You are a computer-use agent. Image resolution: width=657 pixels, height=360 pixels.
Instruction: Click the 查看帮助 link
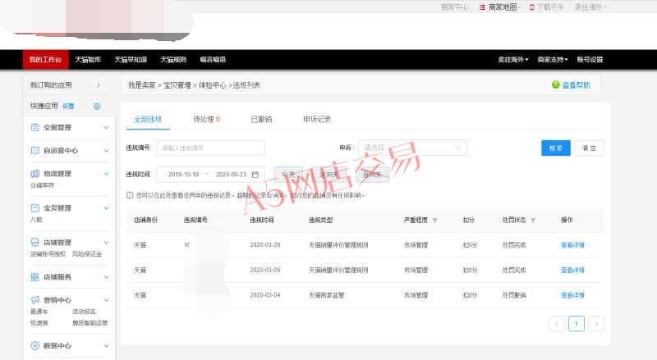tap(577, 85)
